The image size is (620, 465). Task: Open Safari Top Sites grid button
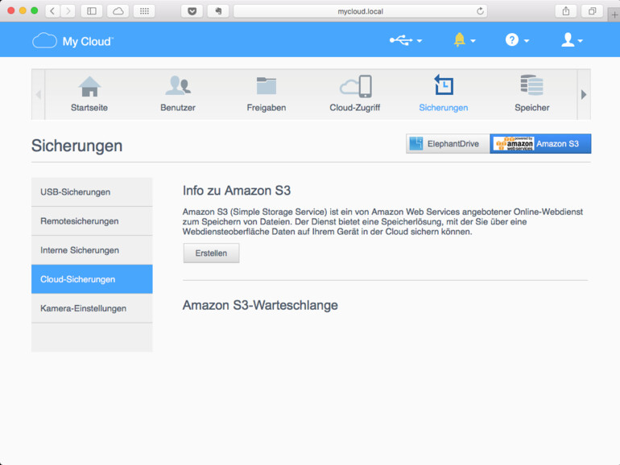click(144, 11)
